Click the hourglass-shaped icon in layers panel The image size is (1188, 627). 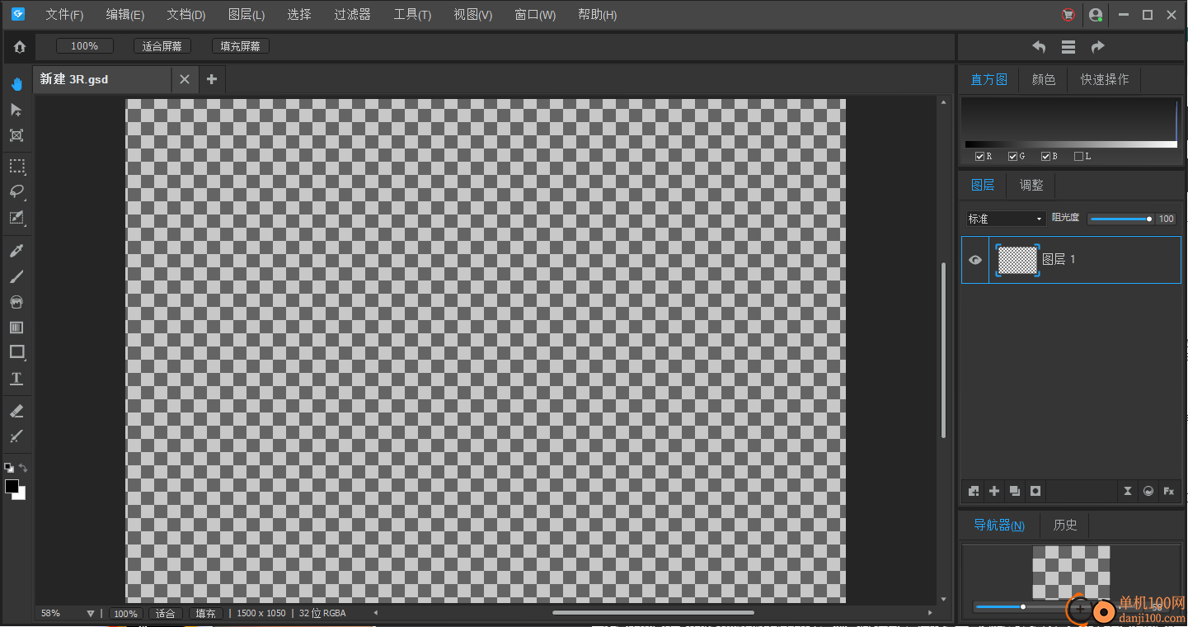tap(1127, 491)
